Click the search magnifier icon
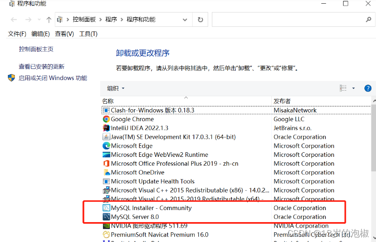The width and height of the screenshot is (376, 242). pos(369,19)
